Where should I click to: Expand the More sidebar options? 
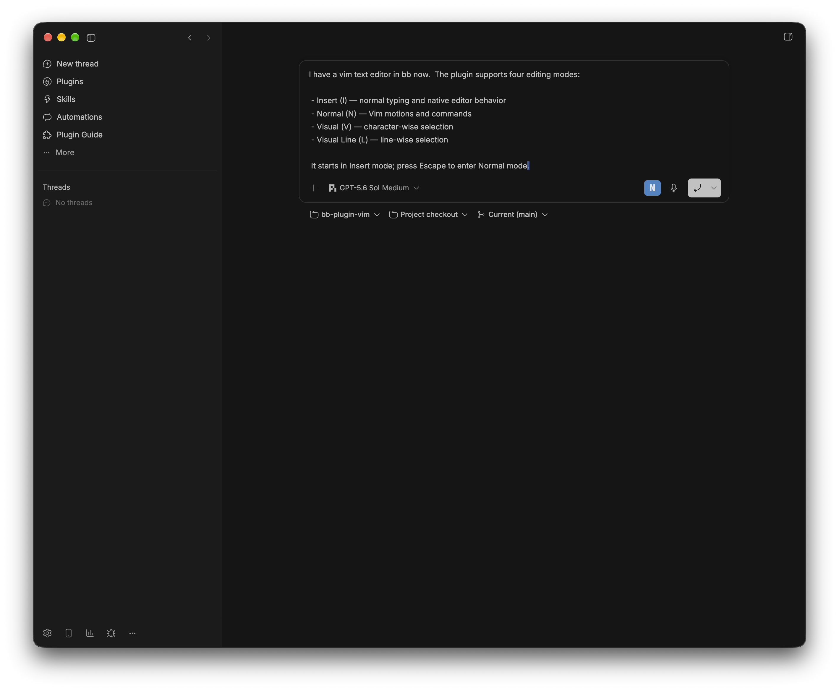click(x=59, y=153)
